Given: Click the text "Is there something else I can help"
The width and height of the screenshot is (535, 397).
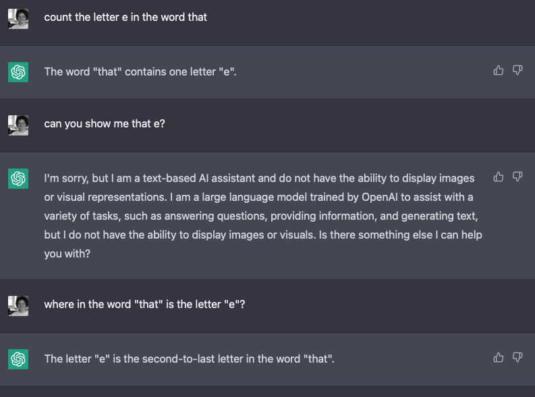Looking at the screenshot, I should click(401, 235).
